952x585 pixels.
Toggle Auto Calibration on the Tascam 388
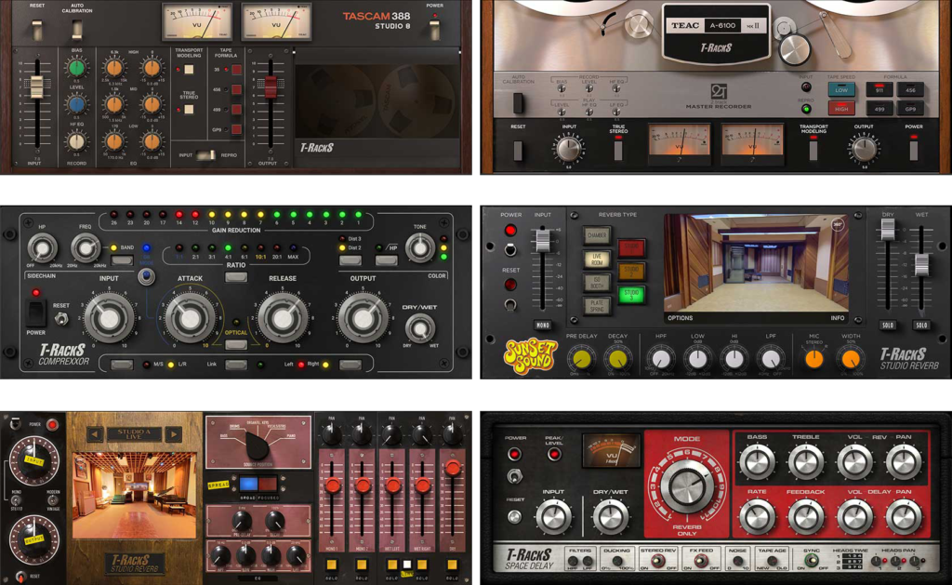tap(77, 29)
